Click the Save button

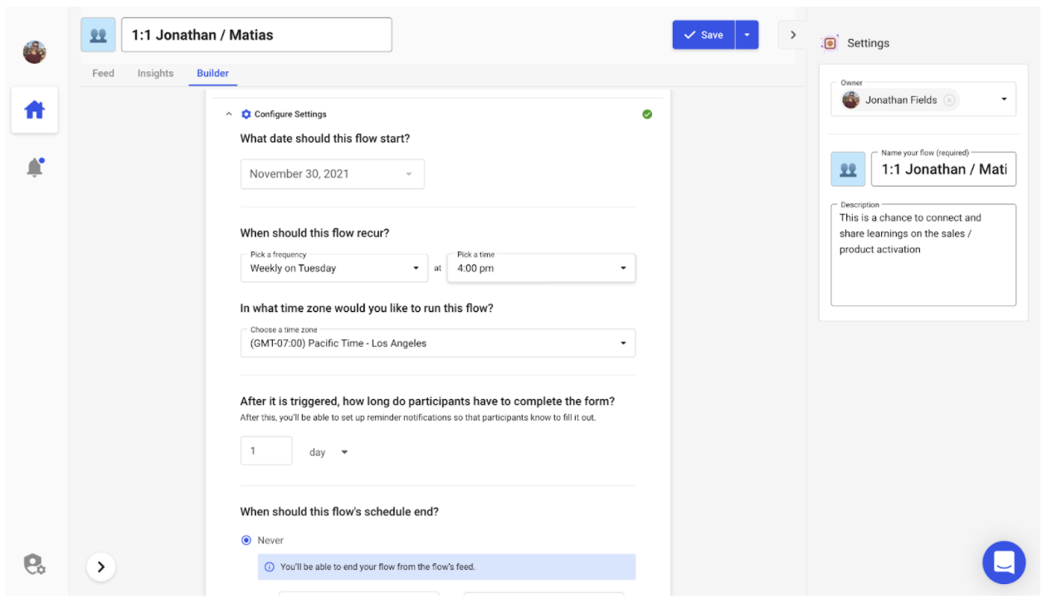703,35
